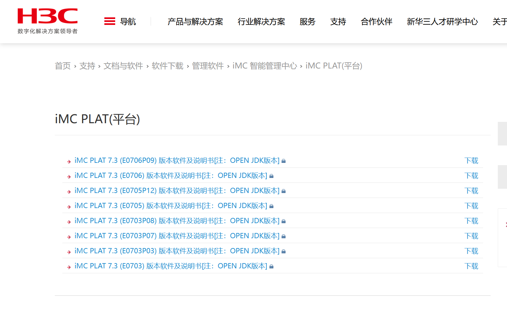Click the lock icon beside E0703P03 entry
507x309 pixels.
[x=284, y=251]
